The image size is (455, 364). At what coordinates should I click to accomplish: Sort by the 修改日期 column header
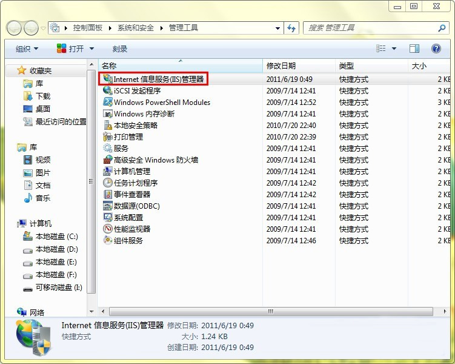pos(281,66)
